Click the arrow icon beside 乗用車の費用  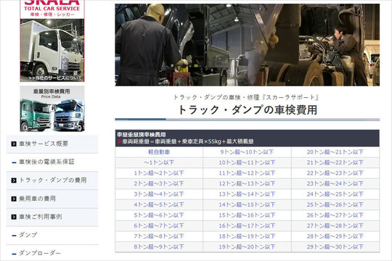(14, 199)
